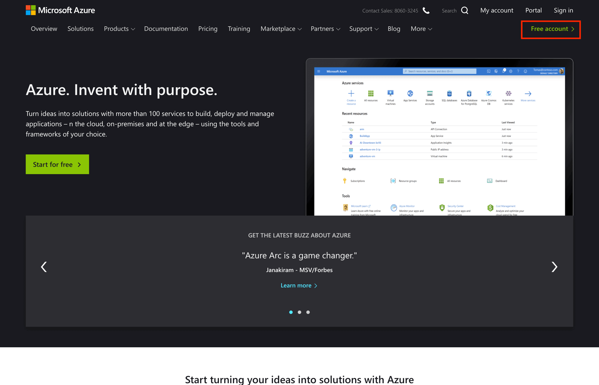The width and height of the screenshot is (599, 385).
Task: Expand the Marketplace dropdown
Action: click(x=281, y=29)
